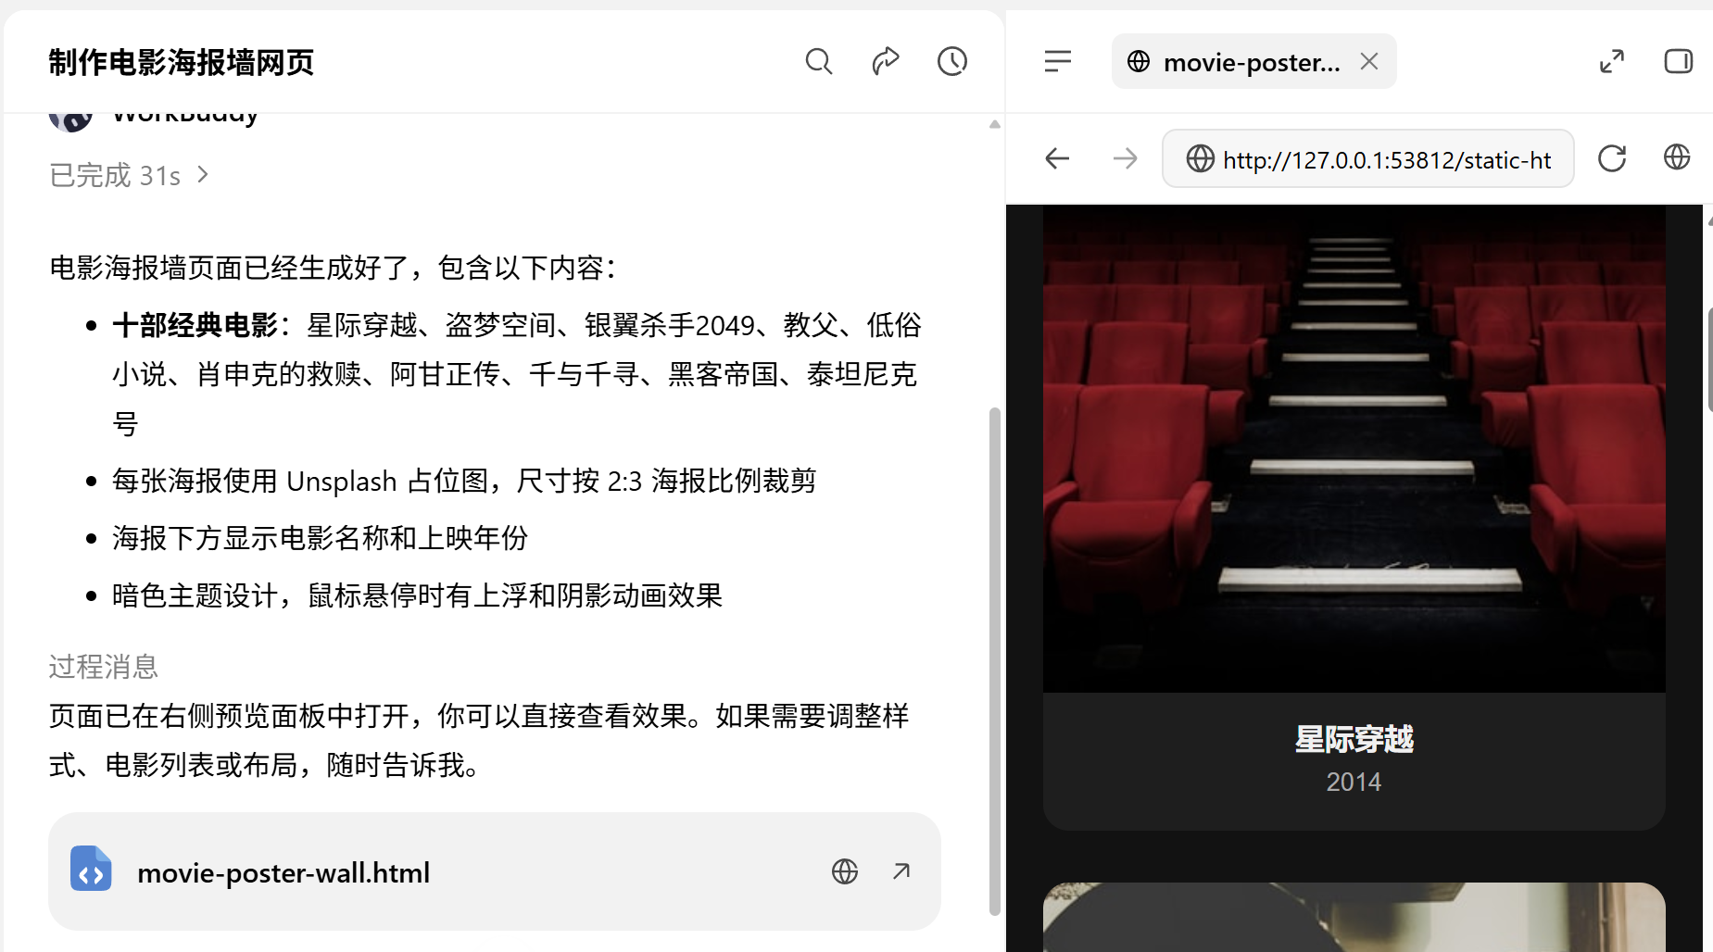This screenshot has width=1713, height=952.
Task: Share the conversation with the arrow icon
Action: [x=886, y=62]
